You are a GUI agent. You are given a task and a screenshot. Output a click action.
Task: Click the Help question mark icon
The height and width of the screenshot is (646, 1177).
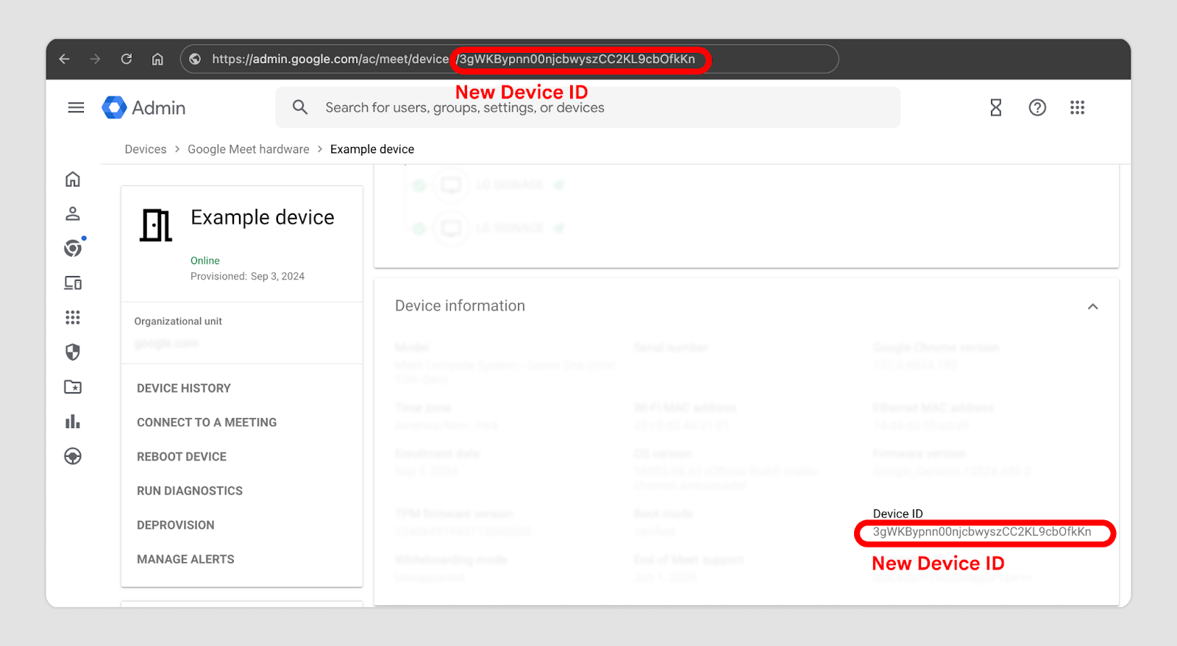[1037, 108]
